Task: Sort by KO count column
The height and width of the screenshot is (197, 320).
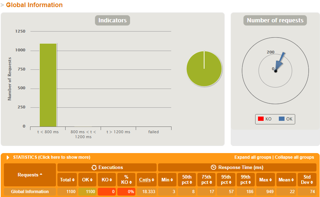Action: 107,180
